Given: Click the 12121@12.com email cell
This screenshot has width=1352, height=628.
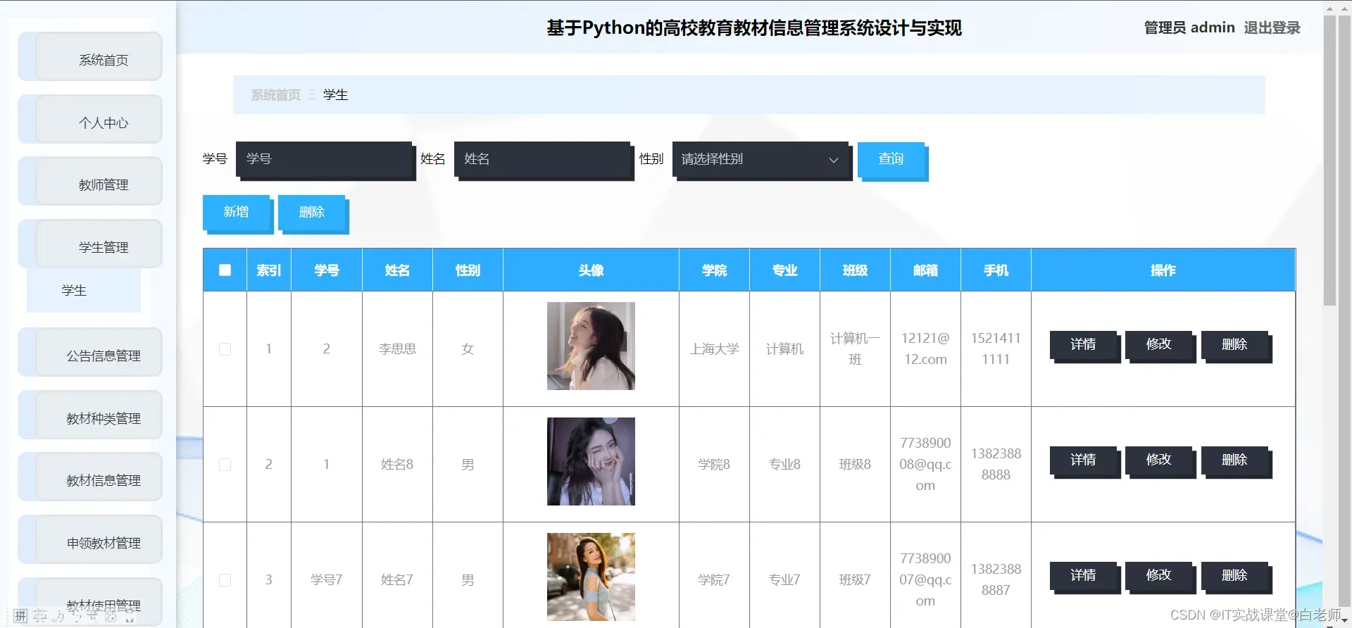Looking at the screenshot, I should click(x=925, y=349).
